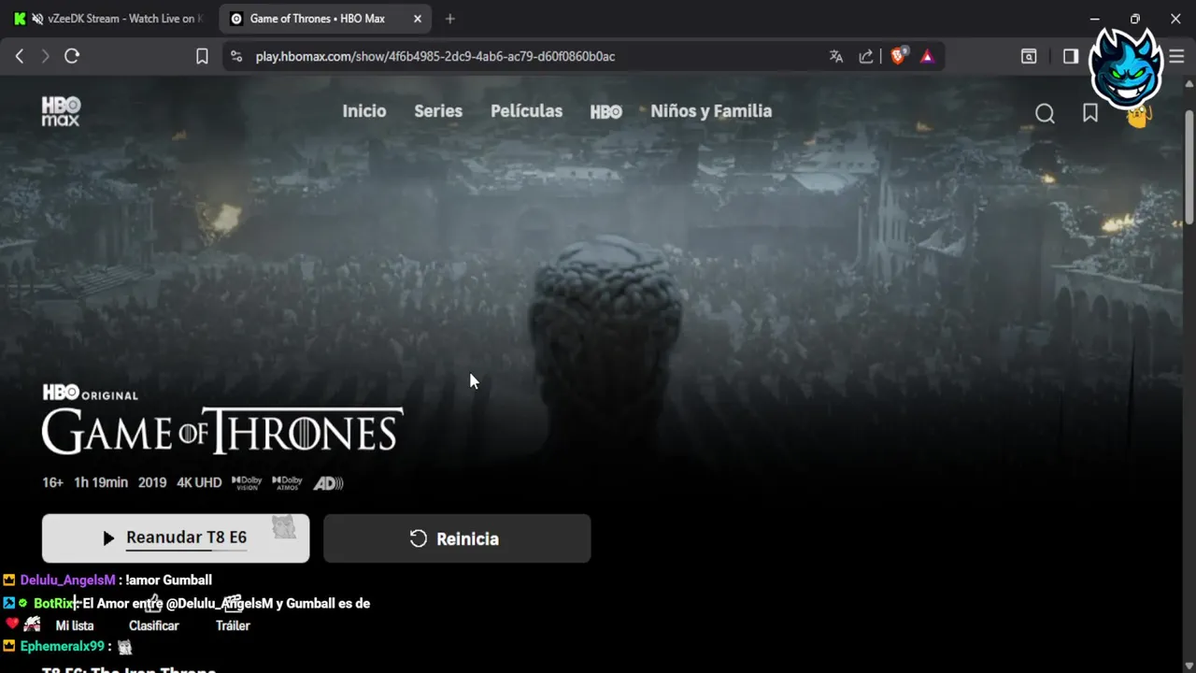This screenshot has height=673, width=1196.
Task: Click the Dolby Atmos badge
Action: 288,483
